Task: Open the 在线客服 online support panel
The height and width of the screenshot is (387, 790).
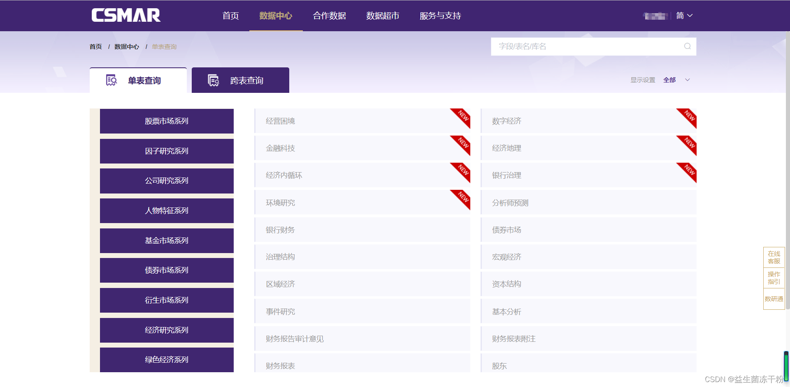Action: (x=774, y=257)
